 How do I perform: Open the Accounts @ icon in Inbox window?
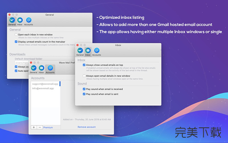click(97, 50)
